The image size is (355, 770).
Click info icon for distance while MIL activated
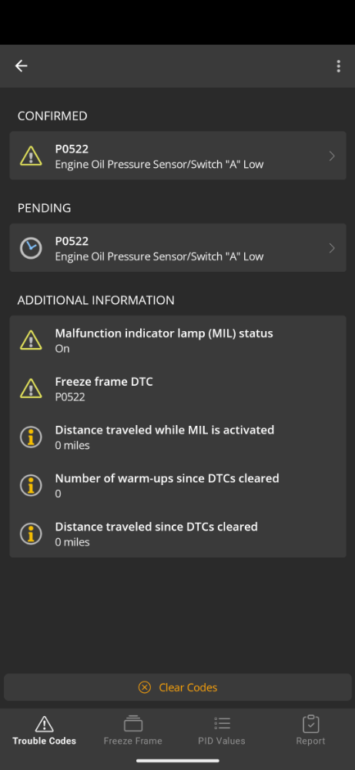click(x=31, y=437)
